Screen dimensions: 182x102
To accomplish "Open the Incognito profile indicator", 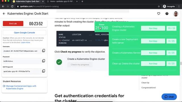I will [x=169, y=7].
